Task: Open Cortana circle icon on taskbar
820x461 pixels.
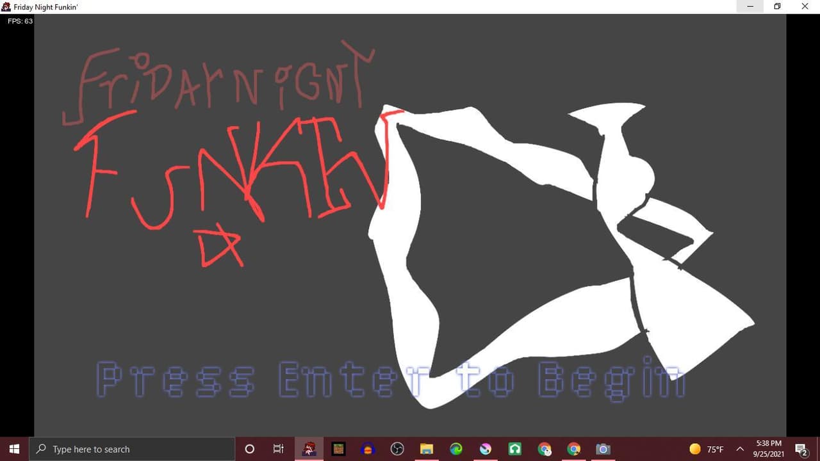Action: tap(250, 449)
